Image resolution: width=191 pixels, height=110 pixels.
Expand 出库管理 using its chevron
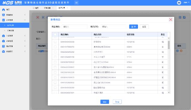tap(25, 41)
